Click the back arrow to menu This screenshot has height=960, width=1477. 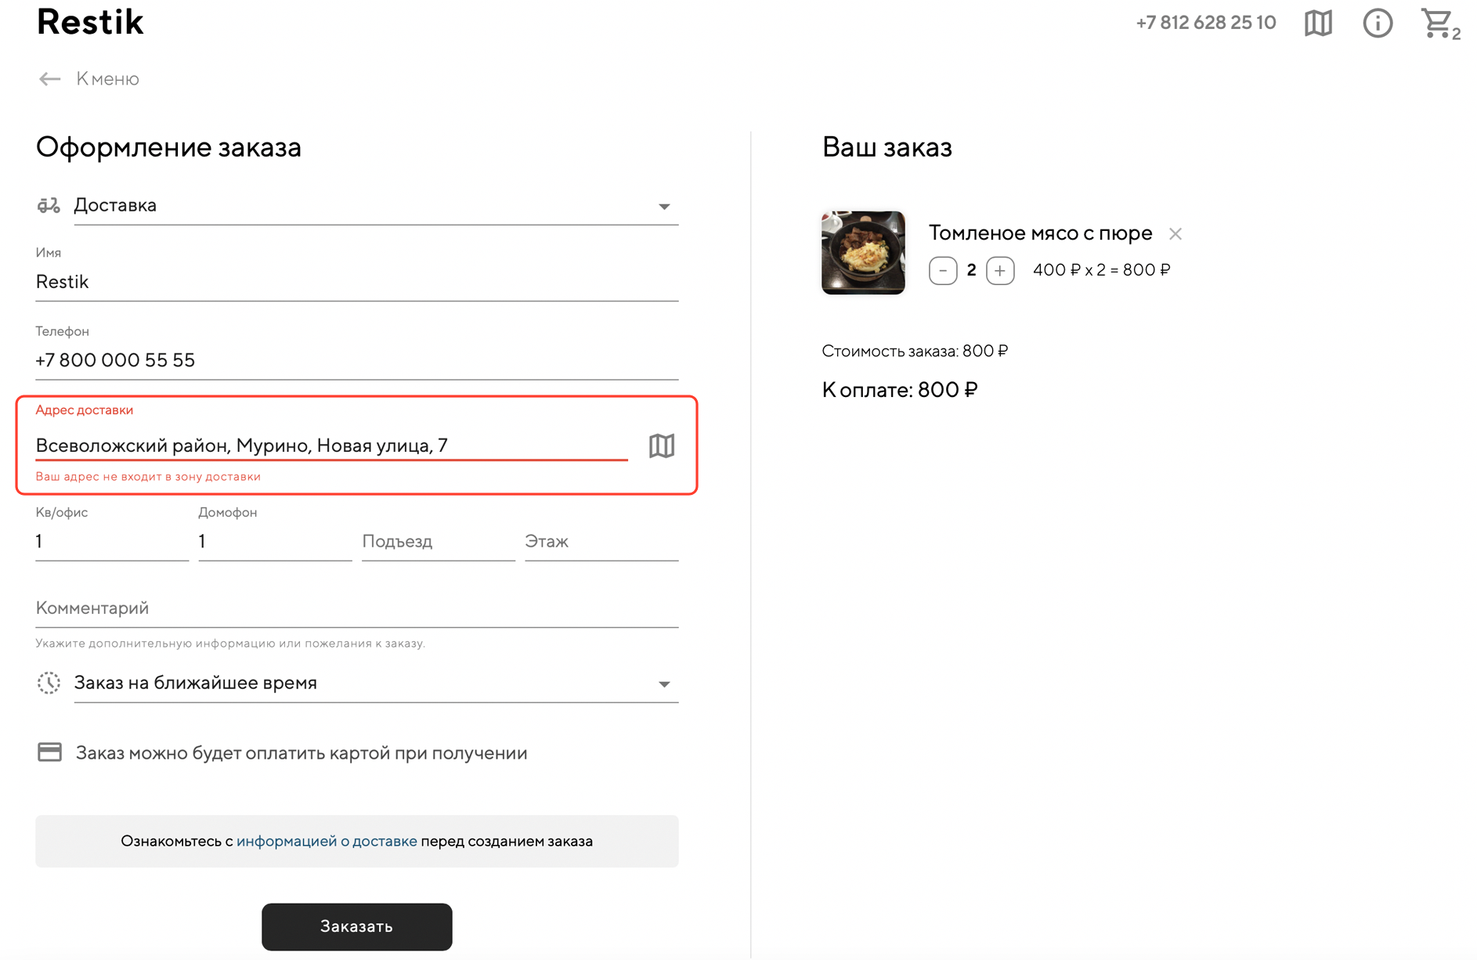click(x=50, y=79)
